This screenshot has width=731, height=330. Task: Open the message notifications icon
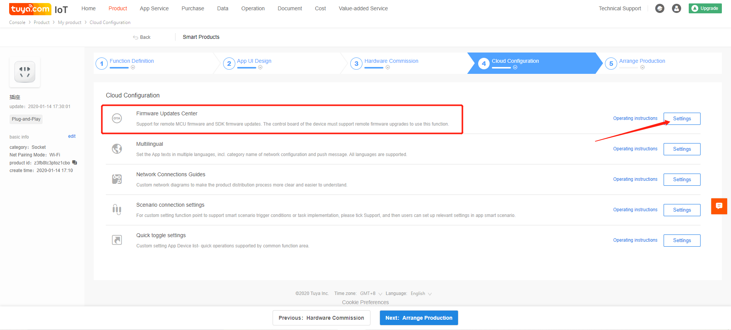(x=659, y=8)
